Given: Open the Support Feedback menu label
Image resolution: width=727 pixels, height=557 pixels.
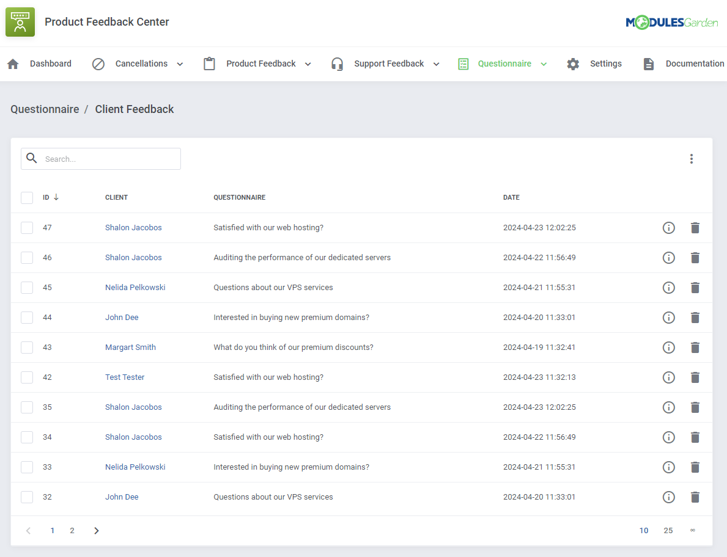Looking at the screenshot, I should click(x=389, y=64).
